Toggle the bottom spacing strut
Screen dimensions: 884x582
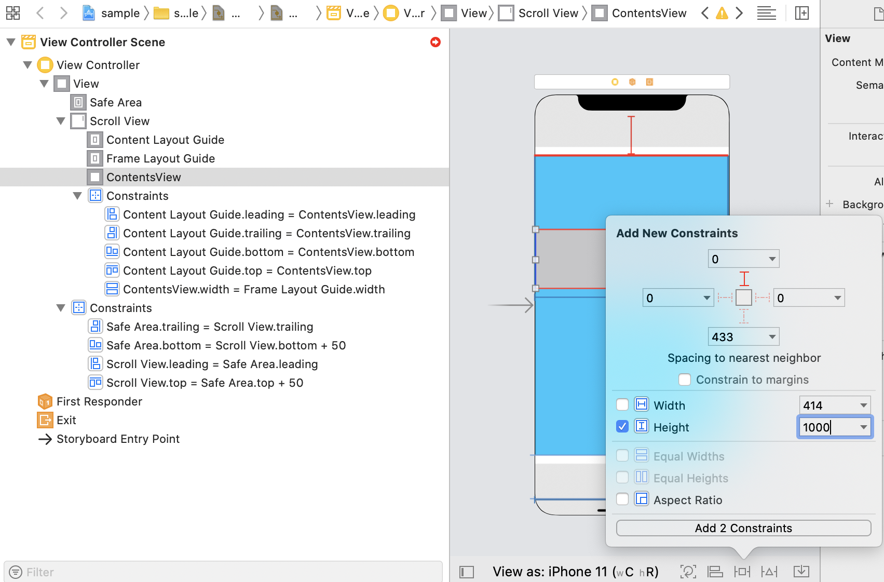(744, 316)
